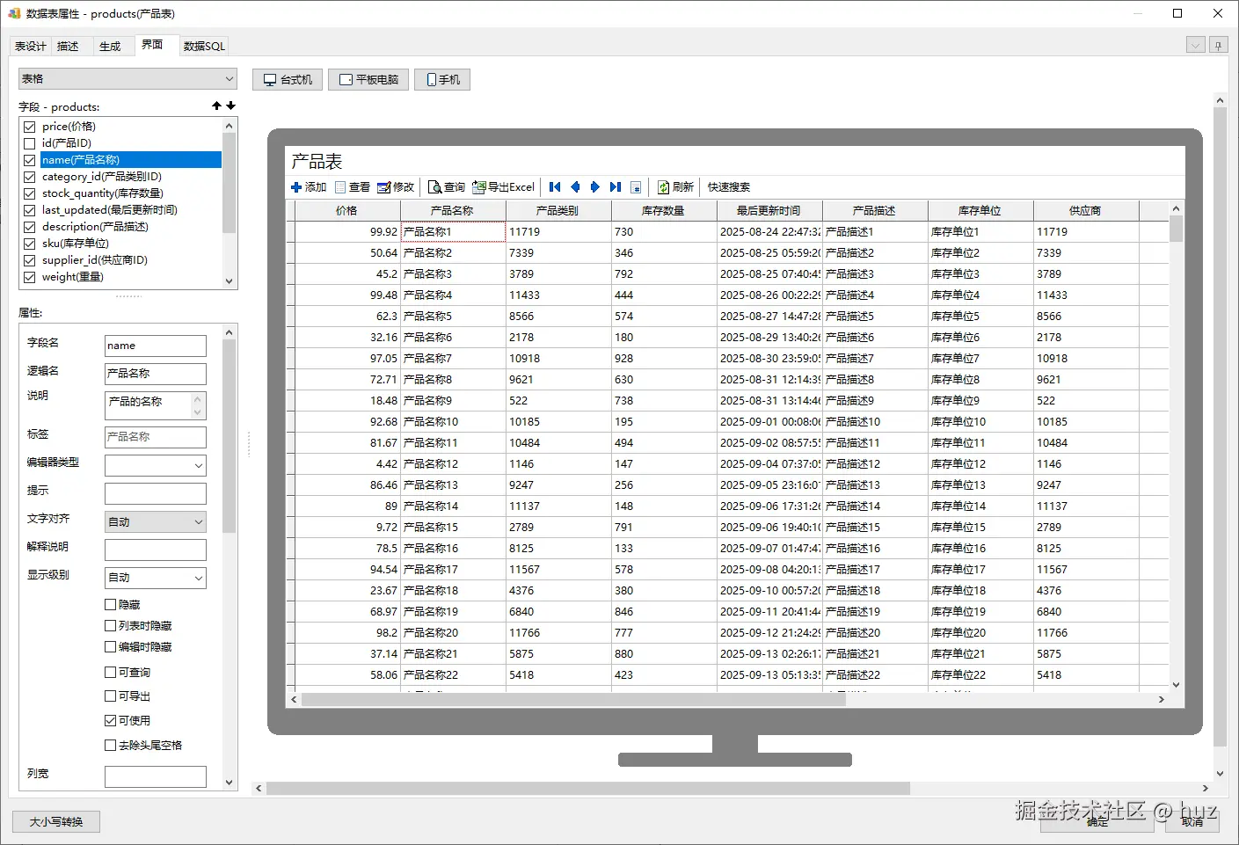The width and height of the screenshot is (1239, 845).
Task: Uncheck the price(价格) field checkbox
Action: 30,127
